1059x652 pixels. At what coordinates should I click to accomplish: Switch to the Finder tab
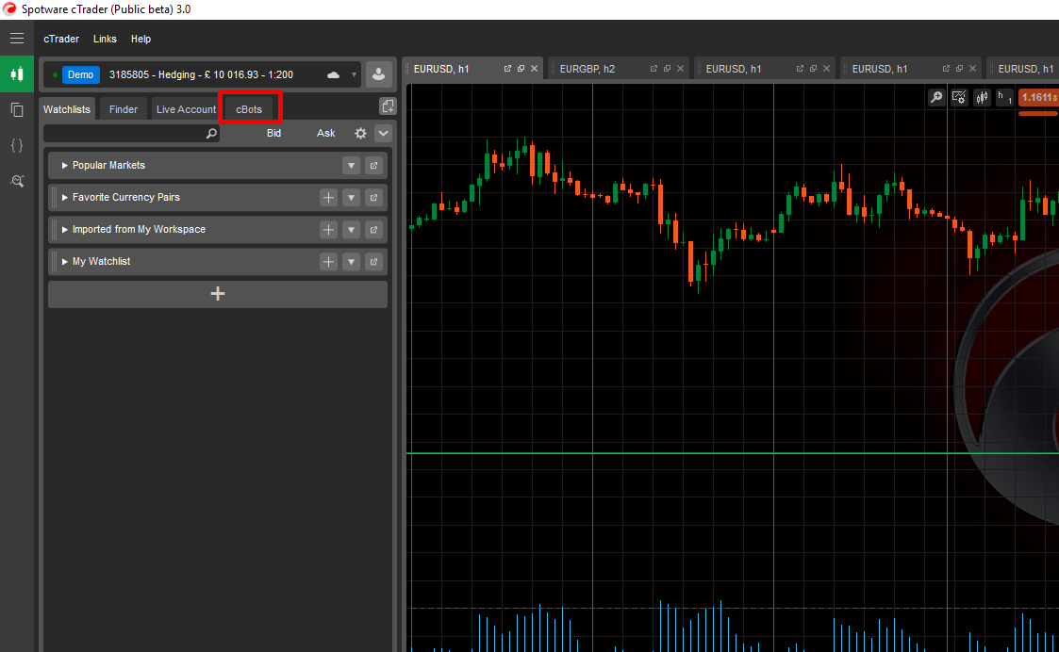[124, 109]
